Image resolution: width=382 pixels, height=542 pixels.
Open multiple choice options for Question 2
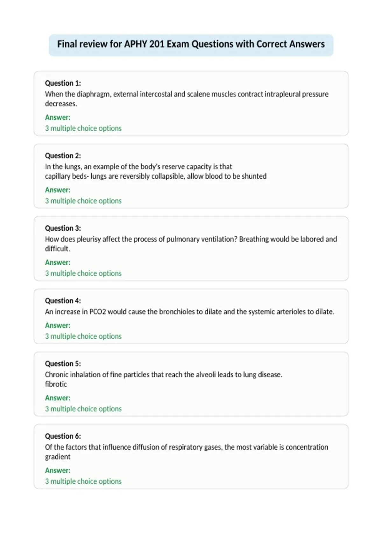[x=83, y=201]
